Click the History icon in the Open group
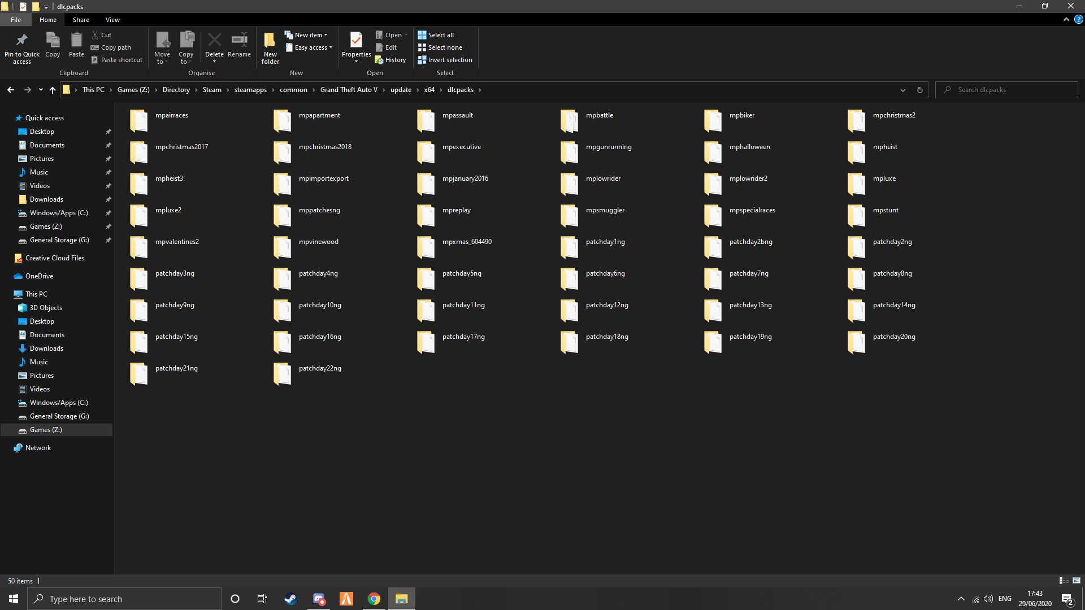 click(390, 59)
